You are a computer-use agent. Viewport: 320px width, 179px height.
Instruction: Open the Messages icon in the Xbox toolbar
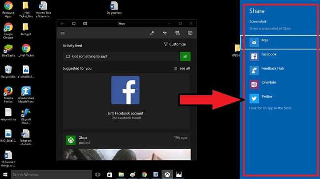pyautogui.click(x=177, y=33)
